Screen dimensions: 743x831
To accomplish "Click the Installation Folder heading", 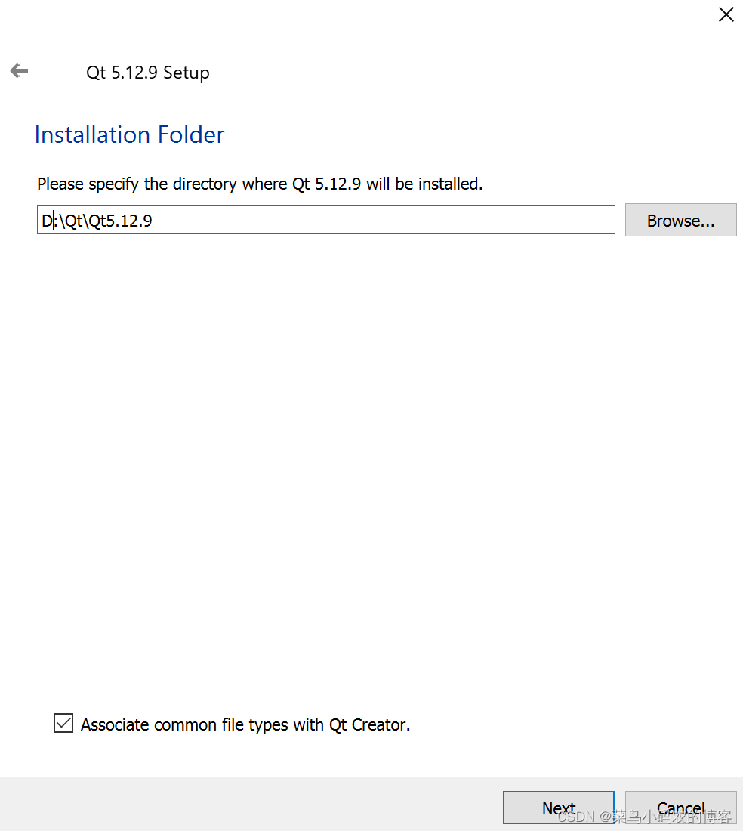I will tap(130, 134).
